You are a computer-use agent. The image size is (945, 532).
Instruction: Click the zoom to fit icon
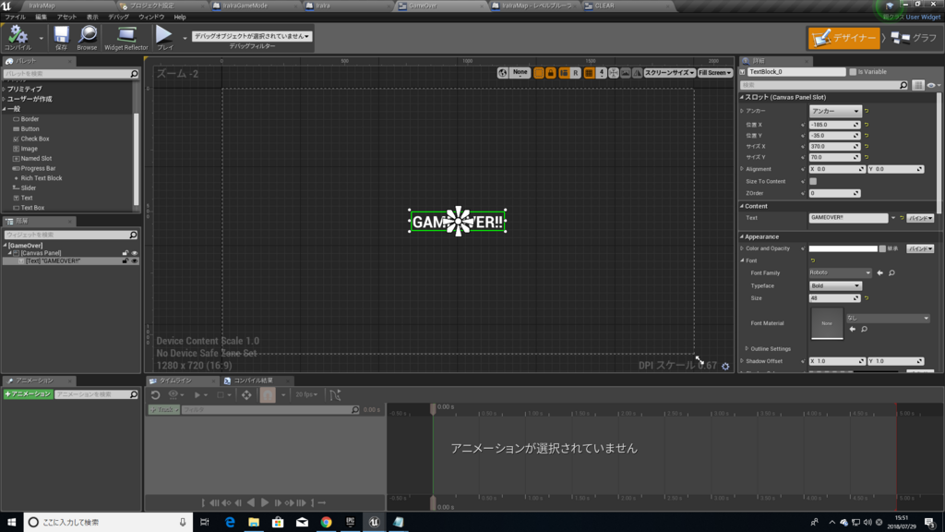614,72
